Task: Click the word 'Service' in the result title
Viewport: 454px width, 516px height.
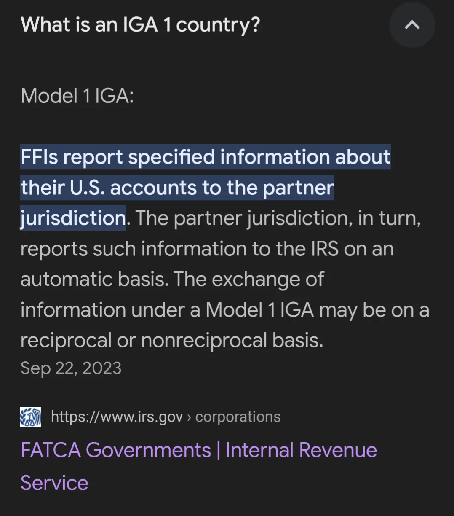Action: [x=54, y=483]
